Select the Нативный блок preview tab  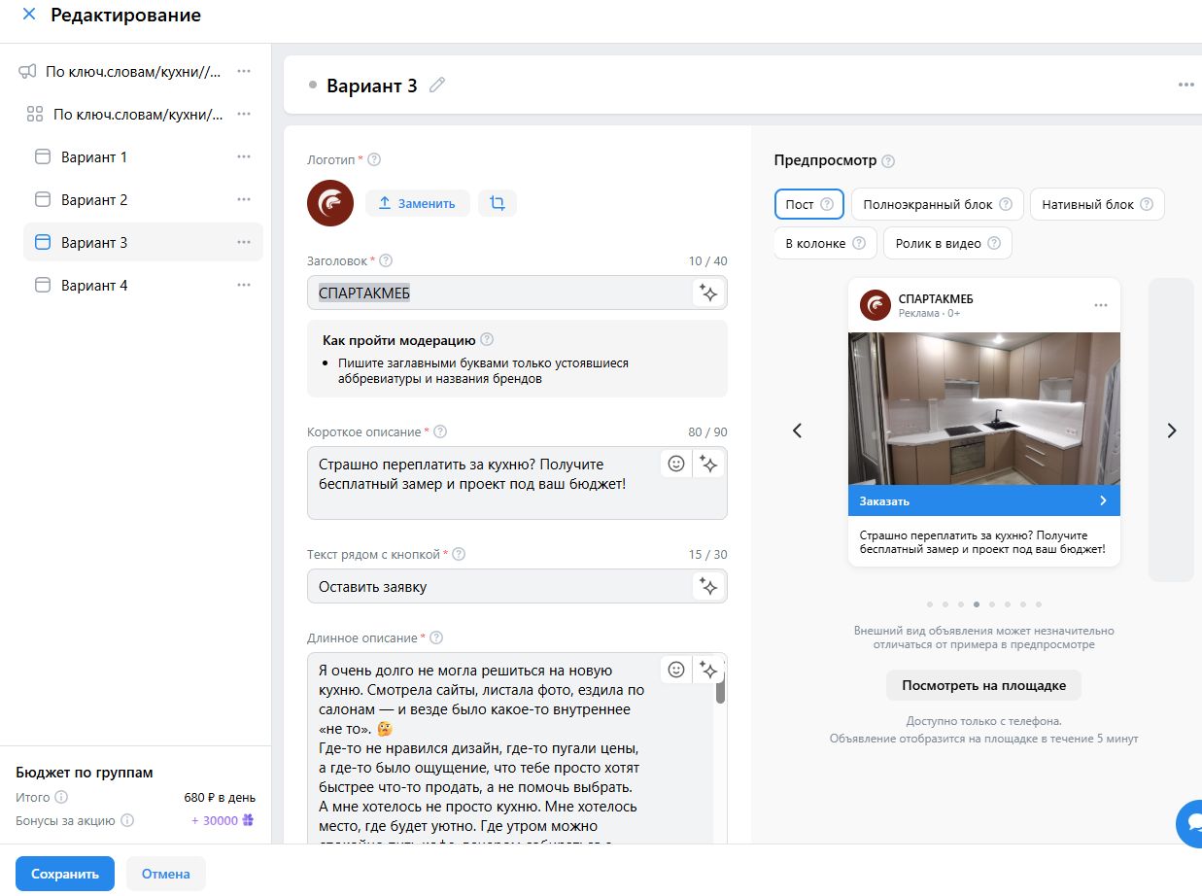[x=1097, y=204]
